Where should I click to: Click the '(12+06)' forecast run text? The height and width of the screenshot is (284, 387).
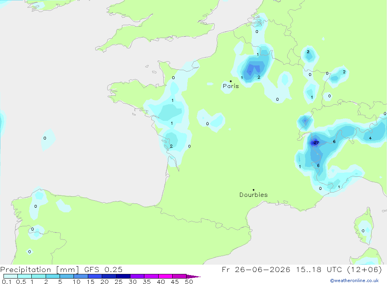tap(364, 270)
